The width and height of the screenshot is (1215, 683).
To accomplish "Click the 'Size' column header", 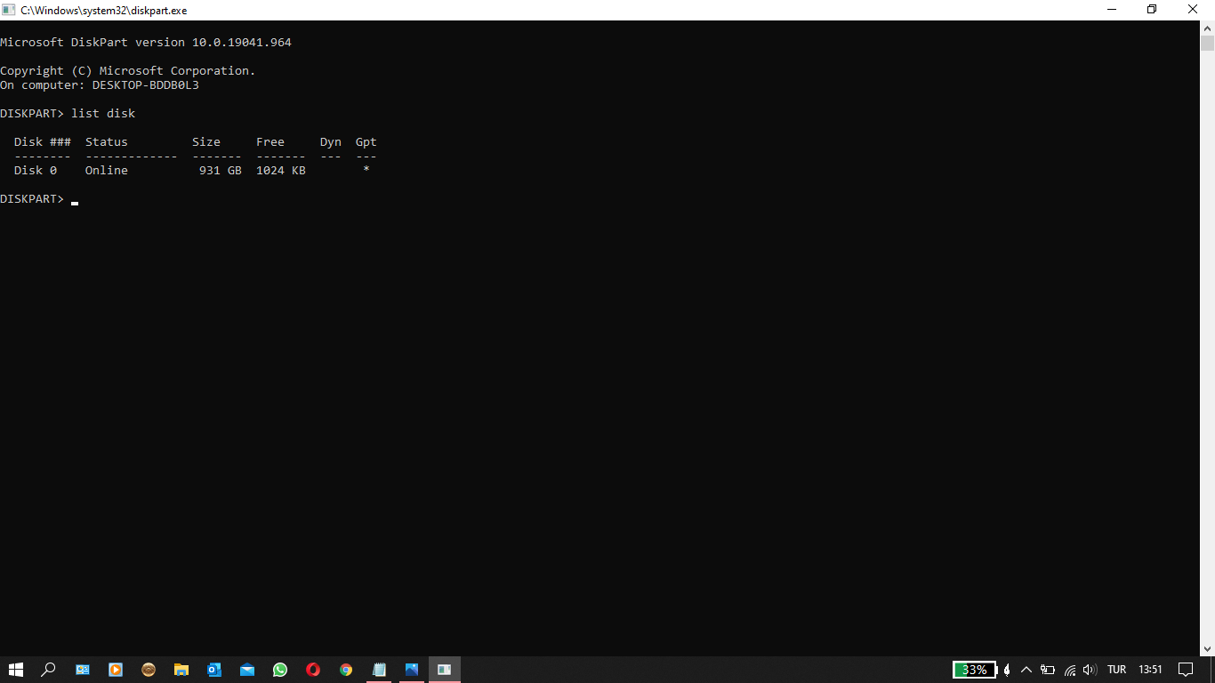I will (206, 142).
